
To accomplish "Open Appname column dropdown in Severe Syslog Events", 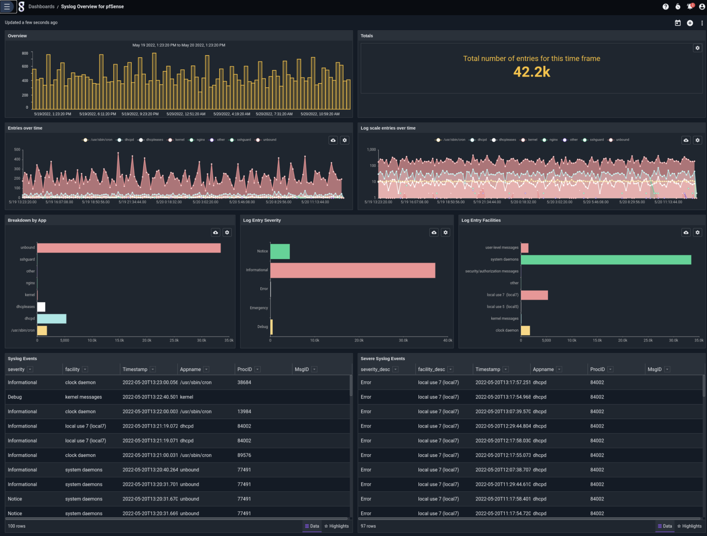I will (x=559, y=370).
